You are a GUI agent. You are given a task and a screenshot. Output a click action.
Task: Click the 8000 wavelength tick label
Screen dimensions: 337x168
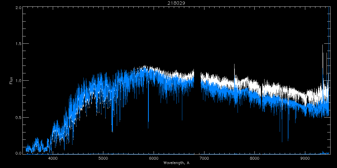pos(255,158)
